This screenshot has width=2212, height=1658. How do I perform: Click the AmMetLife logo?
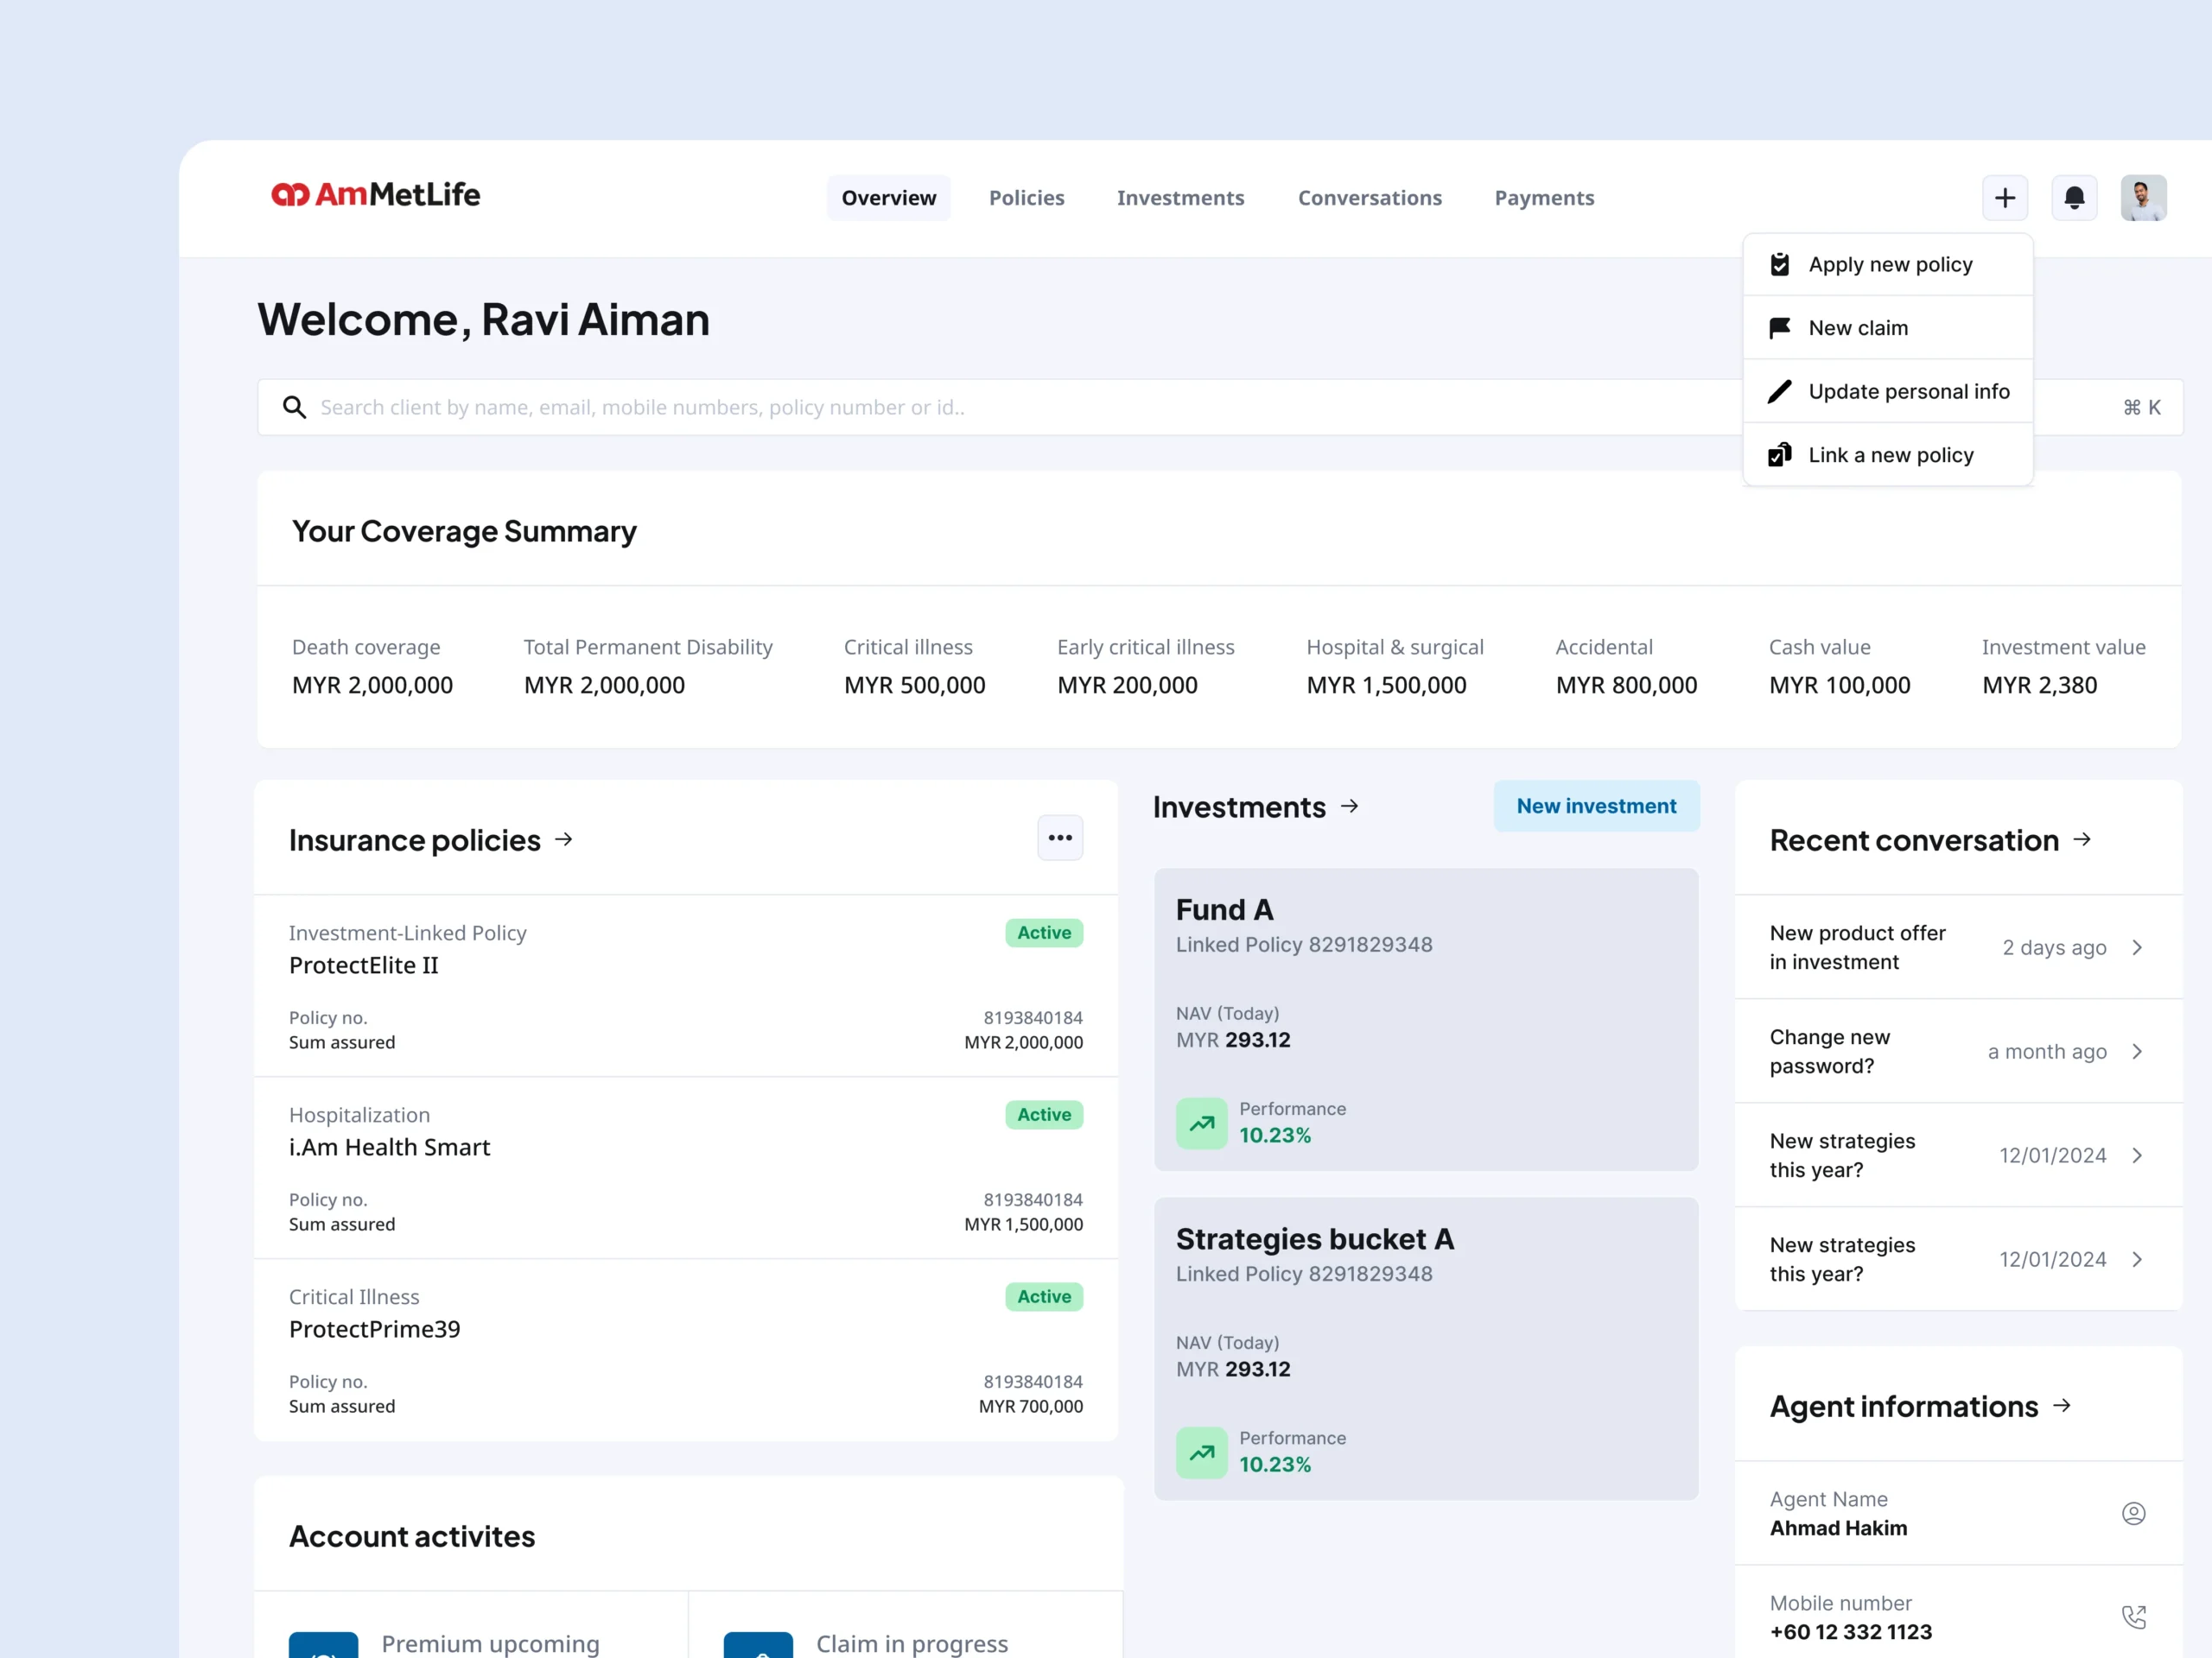[376, 195]
